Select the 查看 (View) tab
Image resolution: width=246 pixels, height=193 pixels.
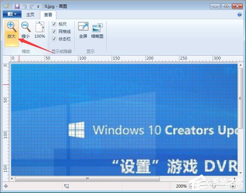pos(48,14)
